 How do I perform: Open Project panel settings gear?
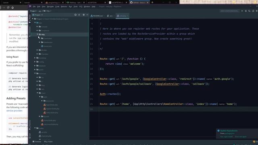83,15
